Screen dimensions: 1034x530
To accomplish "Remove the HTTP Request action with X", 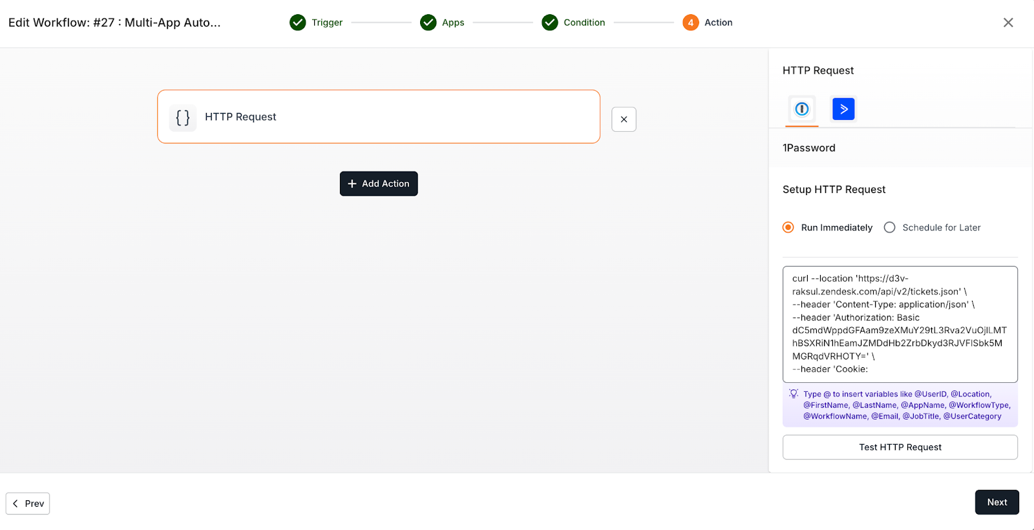I will (x=624, y=119).
